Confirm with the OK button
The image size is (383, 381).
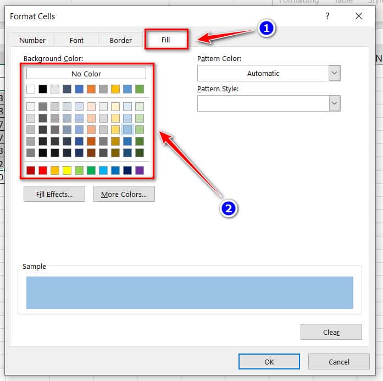coord(269,361)
